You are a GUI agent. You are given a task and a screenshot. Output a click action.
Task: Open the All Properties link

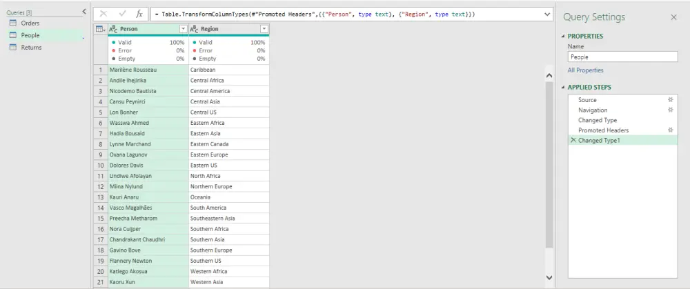coord(585,70)
